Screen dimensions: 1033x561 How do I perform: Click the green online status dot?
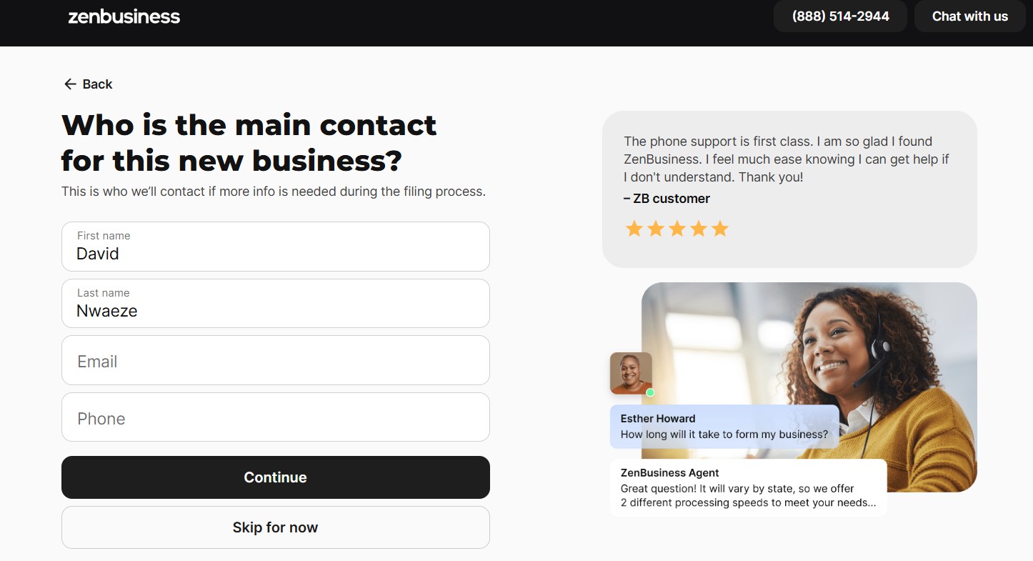[x=650, y=392]
